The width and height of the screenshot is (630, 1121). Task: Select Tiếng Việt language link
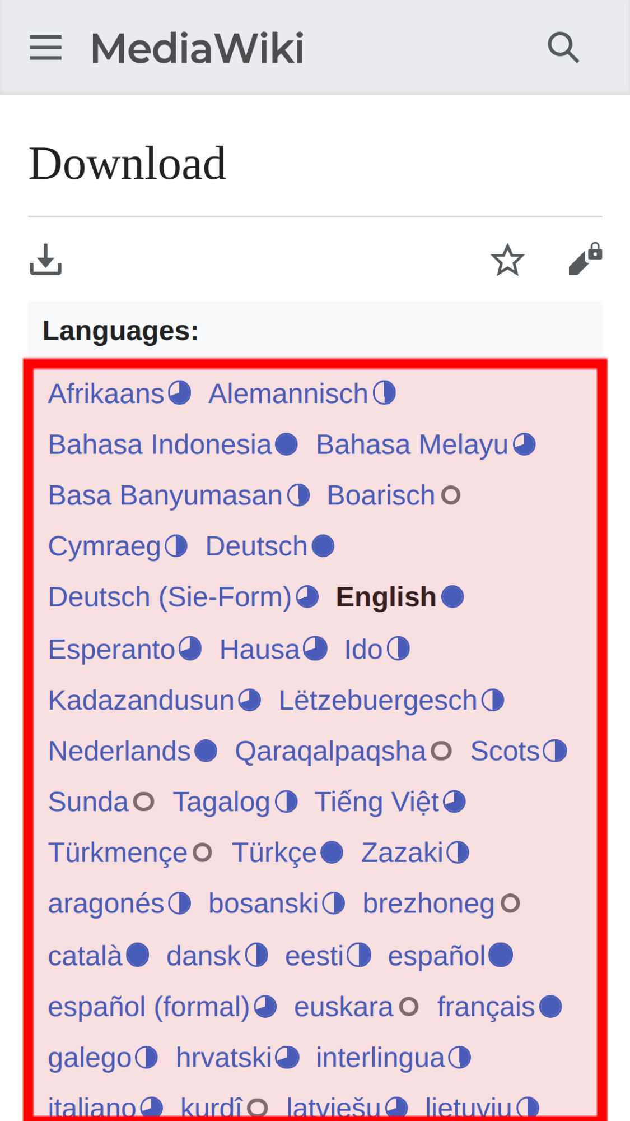pos(377,802)
